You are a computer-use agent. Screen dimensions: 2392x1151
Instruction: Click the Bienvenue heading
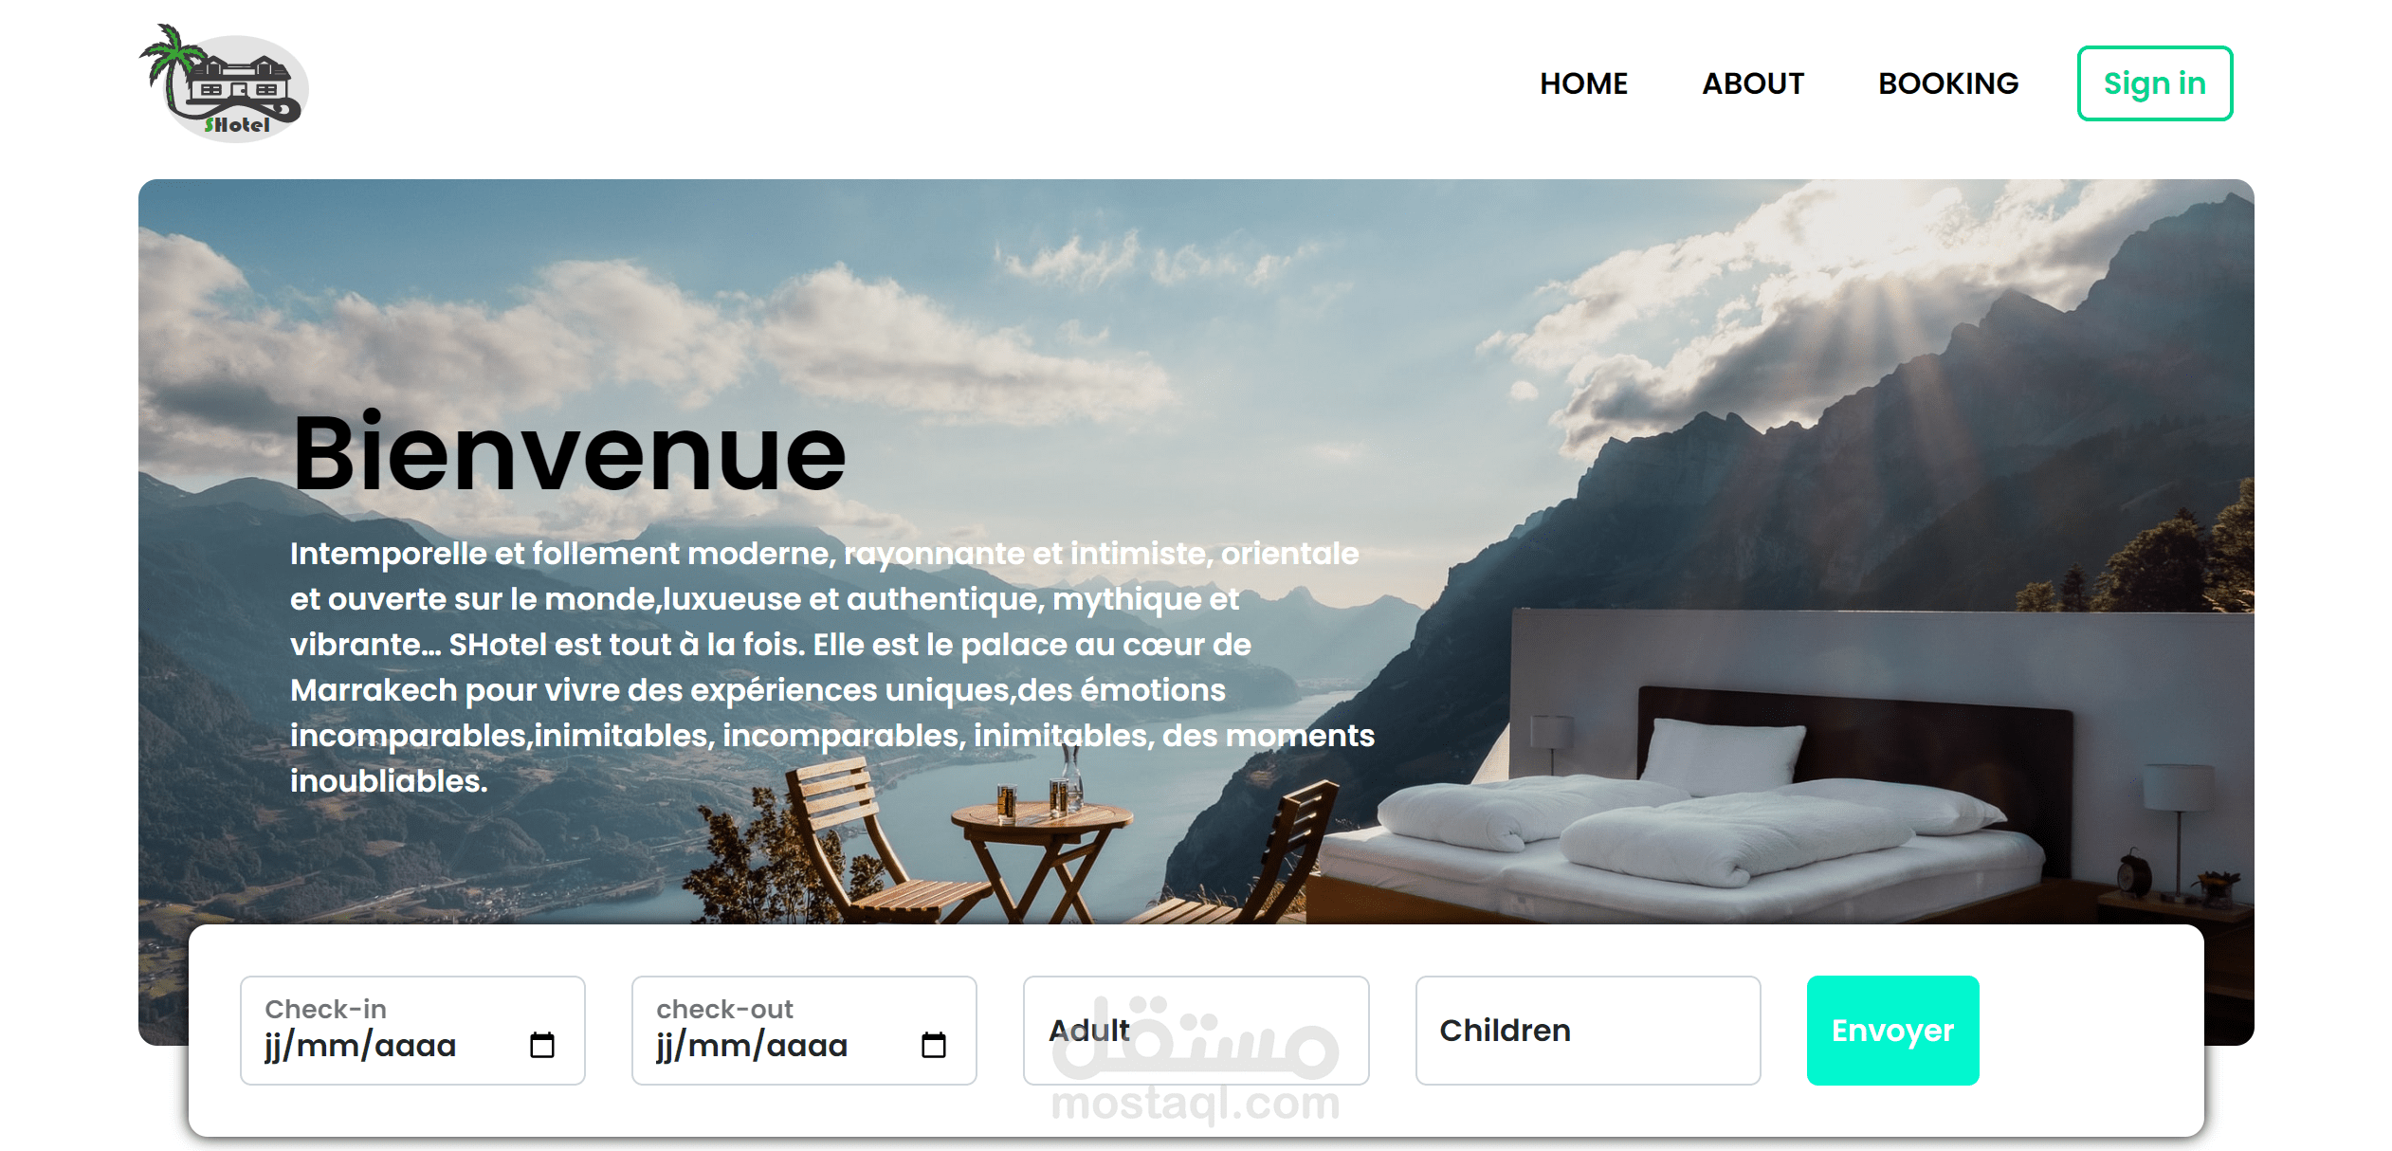point(569,453)
